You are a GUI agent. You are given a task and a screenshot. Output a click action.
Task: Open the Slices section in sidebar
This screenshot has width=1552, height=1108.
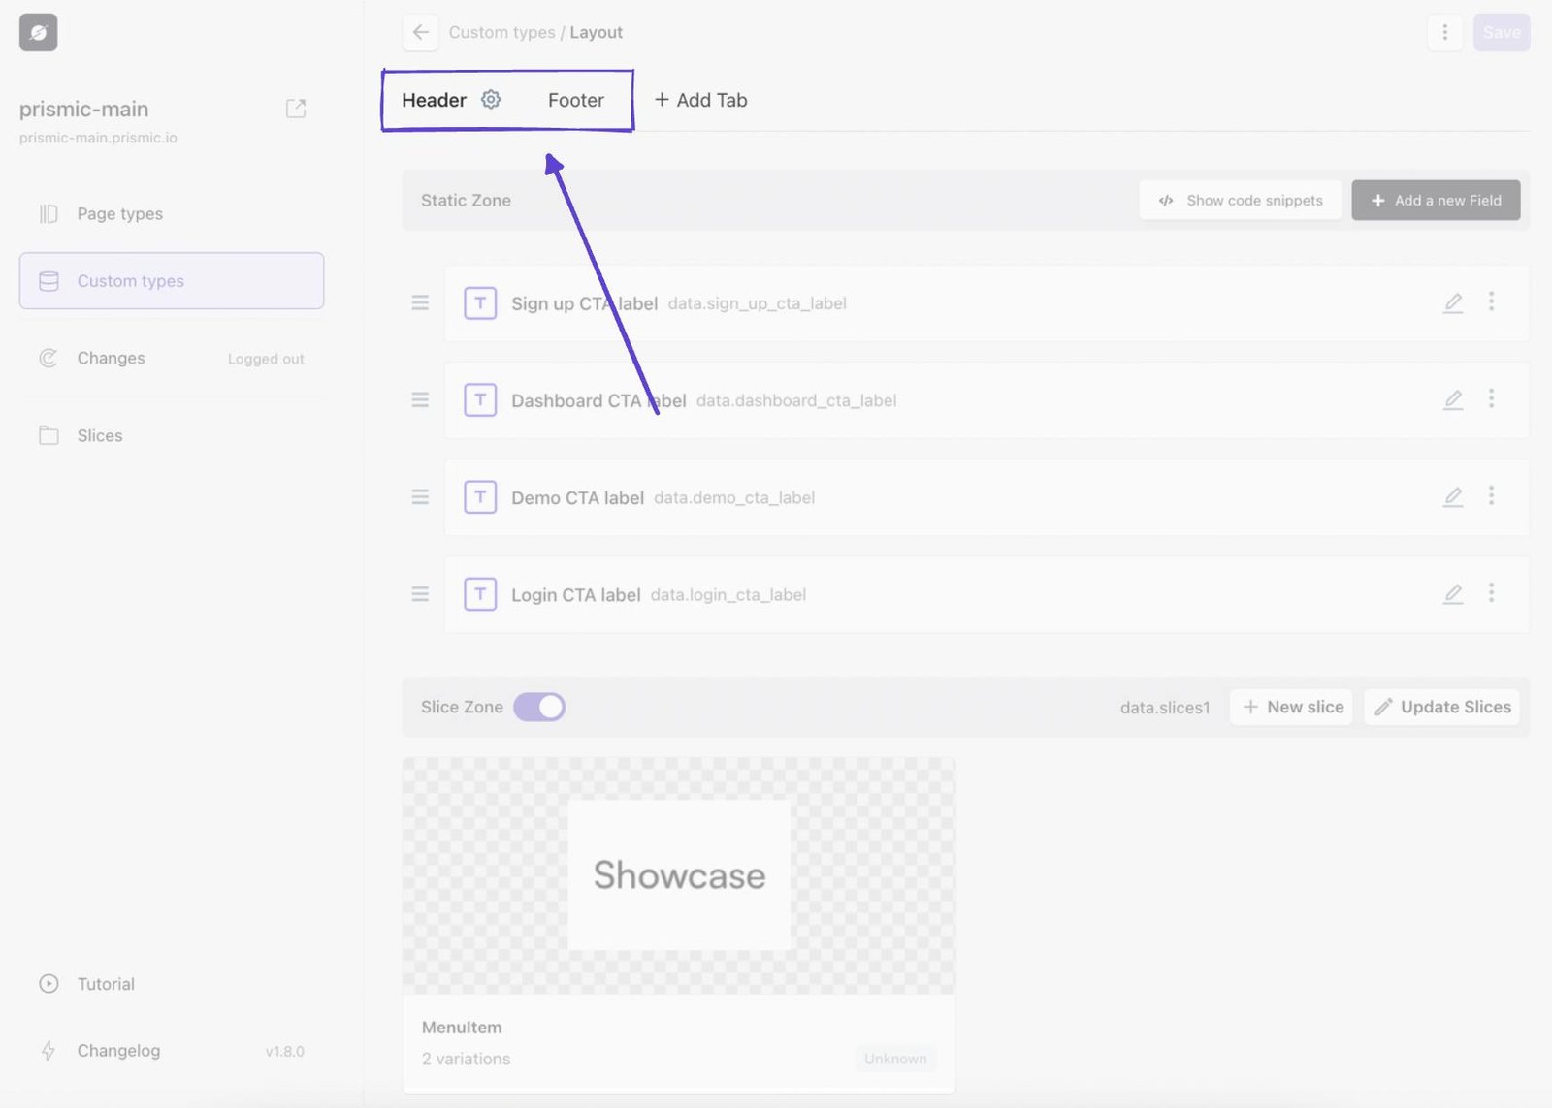pyautogui.click(x=99, y=435)
